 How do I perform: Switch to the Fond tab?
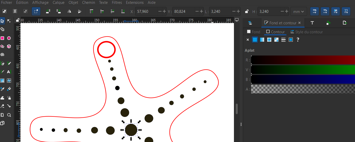[x=253, y=32]
